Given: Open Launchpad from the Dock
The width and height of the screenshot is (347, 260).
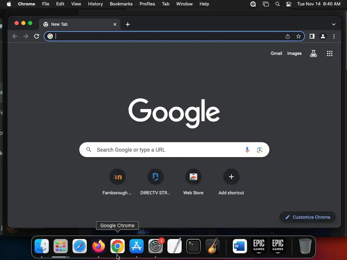Looking at the screenshot, I should pos(61,246).
